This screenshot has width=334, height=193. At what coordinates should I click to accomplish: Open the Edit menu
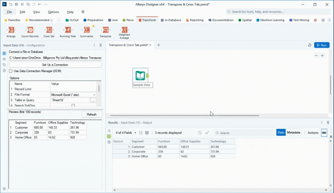(x=23, y=12)
